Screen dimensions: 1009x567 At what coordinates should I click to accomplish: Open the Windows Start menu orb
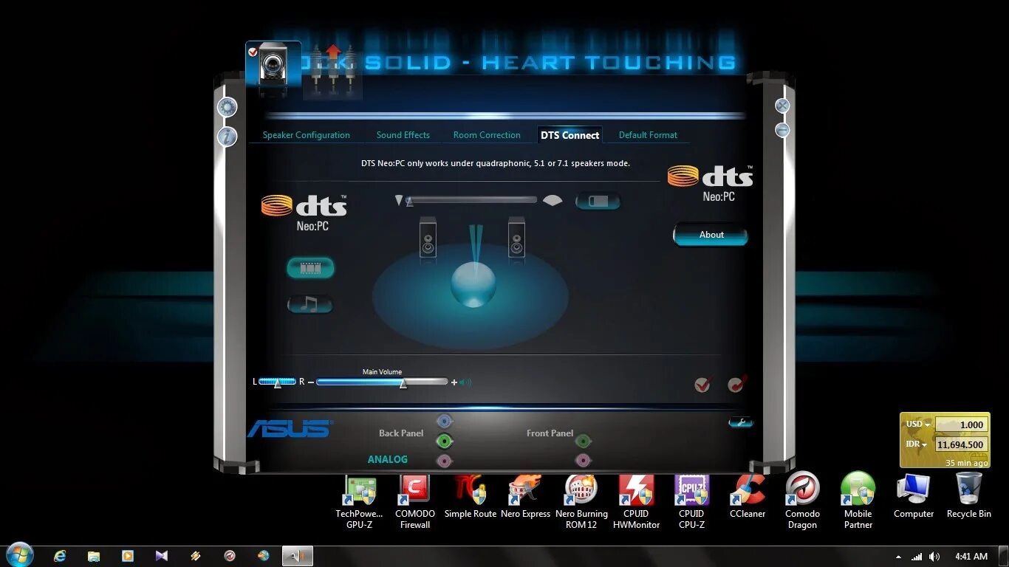[19, 555]
